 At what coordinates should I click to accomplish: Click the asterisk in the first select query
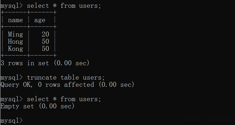pyautogui.click(x=55, y=6)
